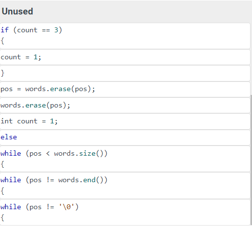Select the 'while (pos != words.end())' block
252x227 pixels.
[125, 186]
